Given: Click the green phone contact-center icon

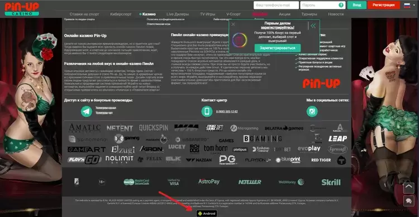Looking at the screenshot, I should tap(207, 111).
